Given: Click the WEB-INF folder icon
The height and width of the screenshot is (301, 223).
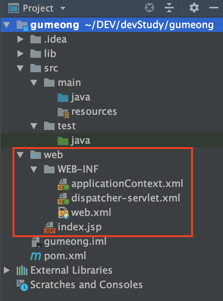Looking at the screenshot, I should coord(49,170).
